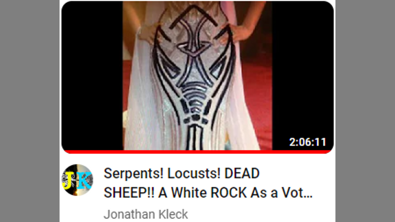The width and height of the screenshot is (395, 222).
Task: Click the sheer white cape on dress left
Action: 139,102
